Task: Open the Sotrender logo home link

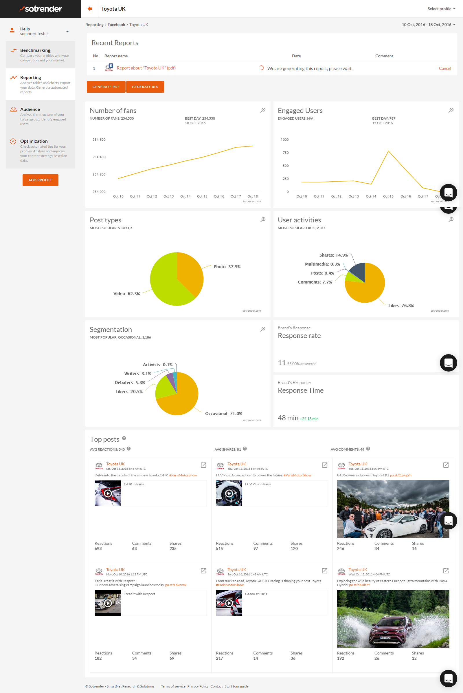Action: click(x=41, y=9)
